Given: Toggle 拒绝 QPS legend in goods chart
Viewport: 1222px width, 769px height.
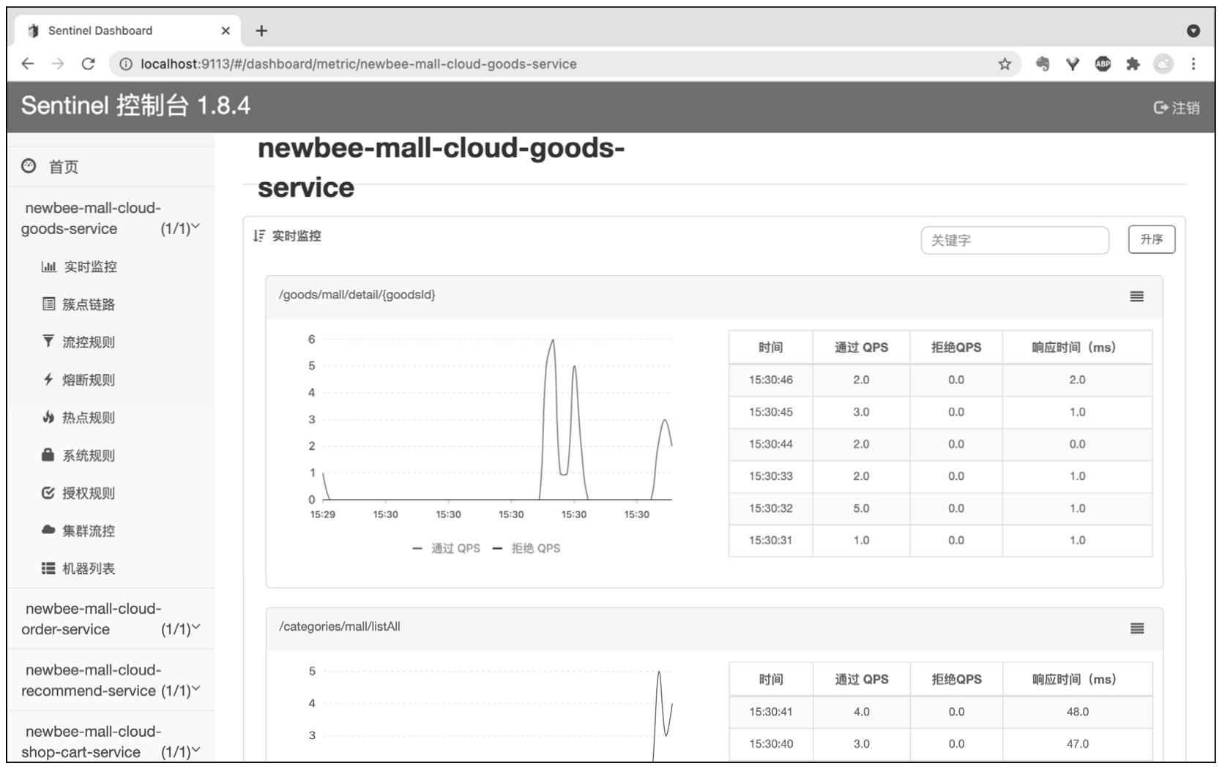Looking at the screenshot, I should [x=526, y=548].
